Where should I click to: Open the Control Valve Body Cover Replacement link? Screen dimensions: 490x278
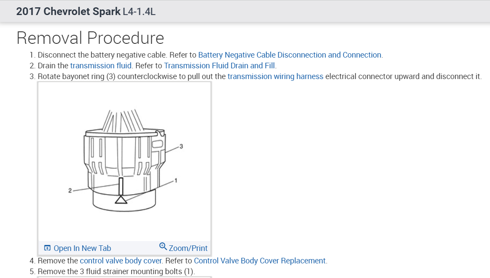click(x=260, y=261)
